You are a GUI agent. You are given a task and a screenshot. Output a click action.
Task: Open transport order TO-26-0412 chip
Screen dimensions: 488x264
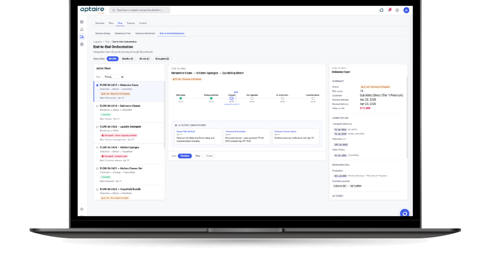tap(340, 129)
